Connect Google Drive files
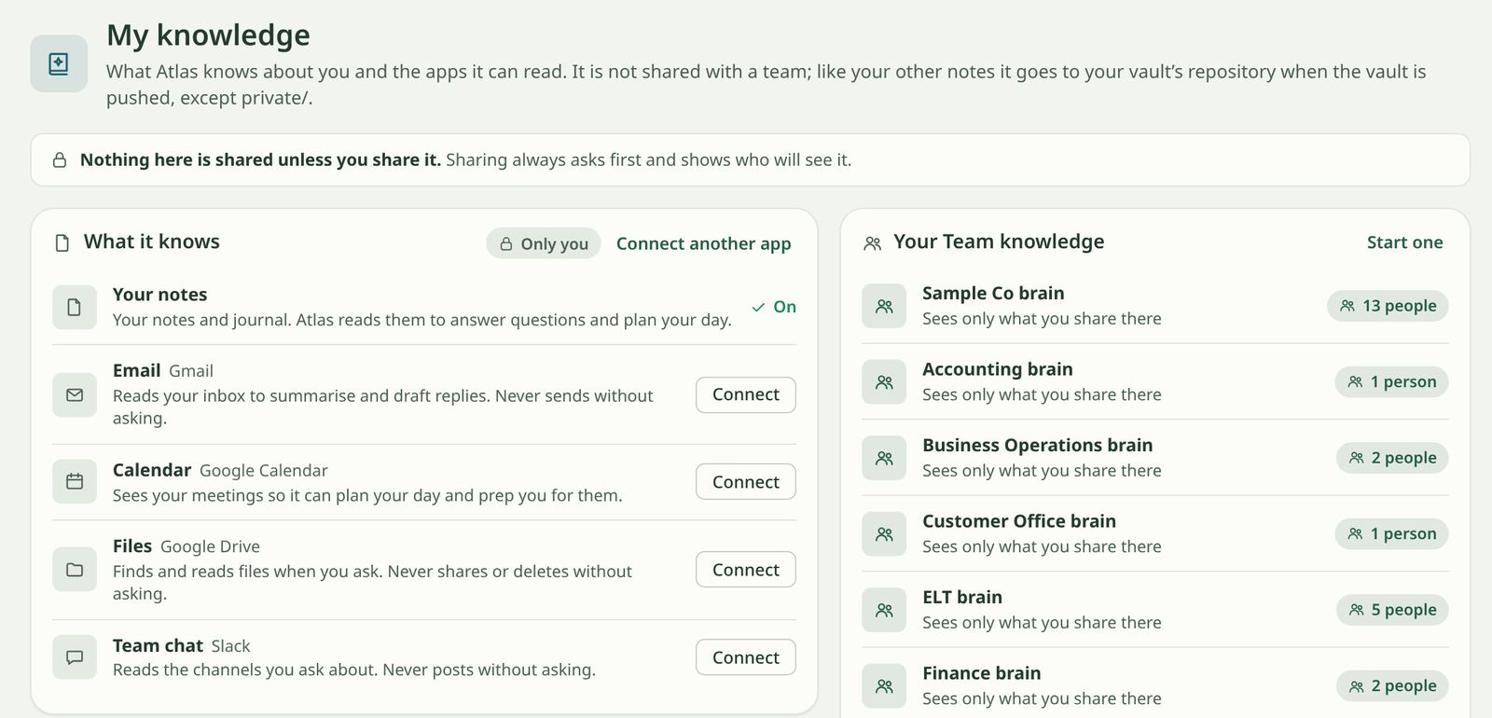Screen dimensions: 1492x718 (746, 570)
